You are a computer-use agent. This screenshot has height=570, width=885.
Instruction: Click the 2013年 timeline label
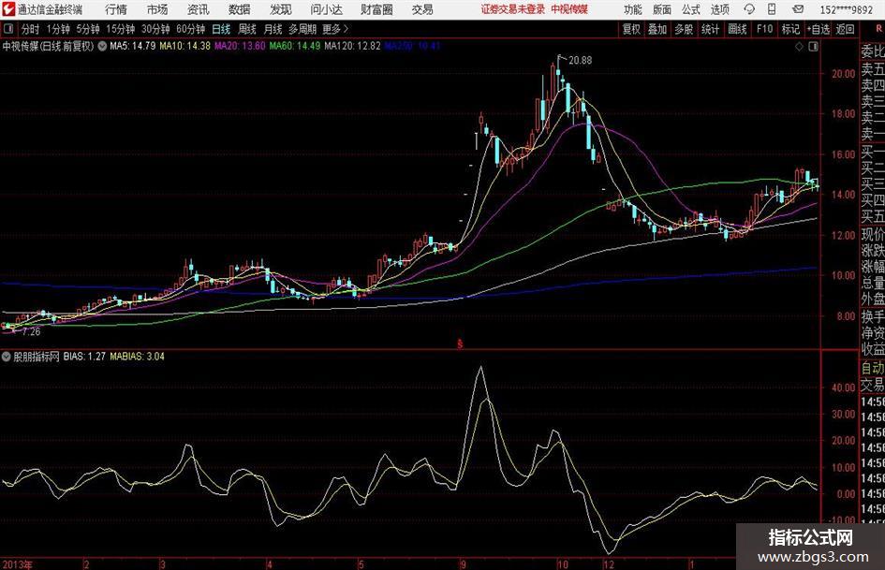[x=17, y=564]
